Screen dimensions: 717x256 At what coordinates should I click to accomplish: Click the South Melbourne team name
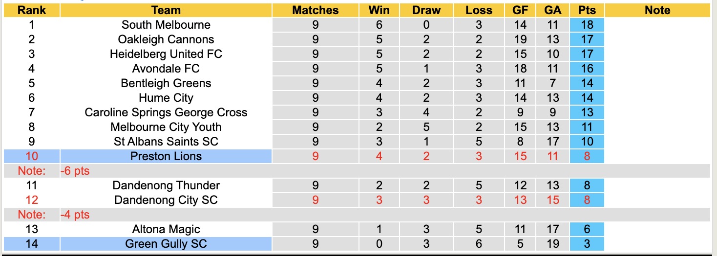pyautogui.click(x=166, y=25)
